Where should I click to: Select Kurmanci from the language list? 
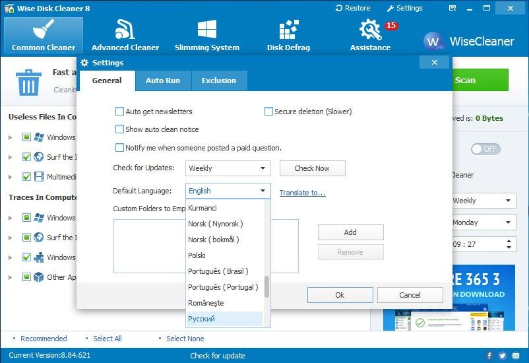point(225,208)
